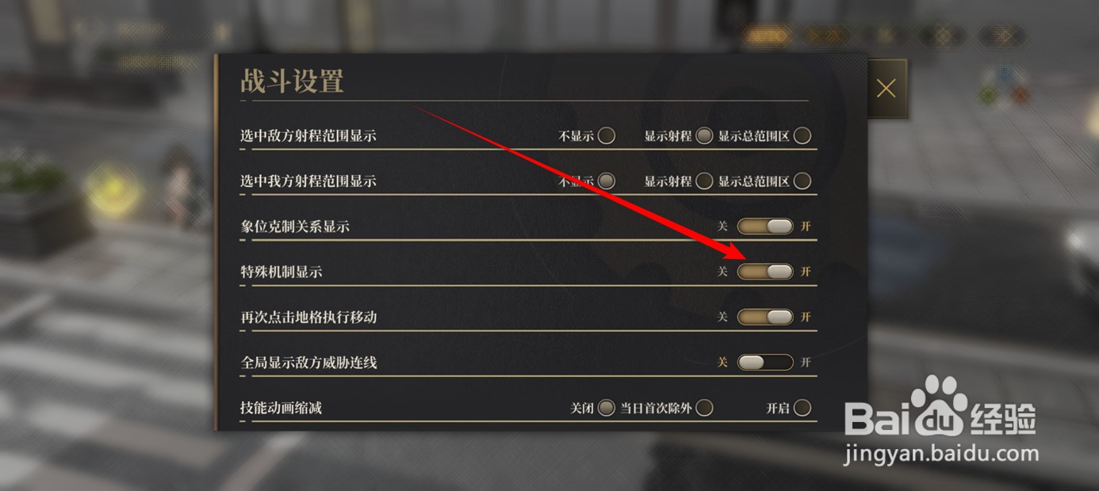This screenshot has height=491, width=1099.
Task: Click the 关 label beside 象位克制关系显示
Action: 722,226
